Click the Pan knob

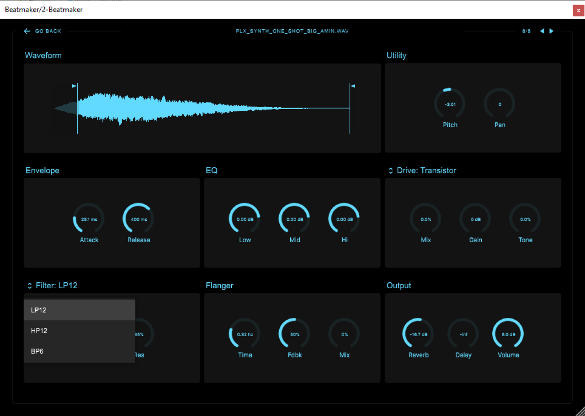[500, 104]
